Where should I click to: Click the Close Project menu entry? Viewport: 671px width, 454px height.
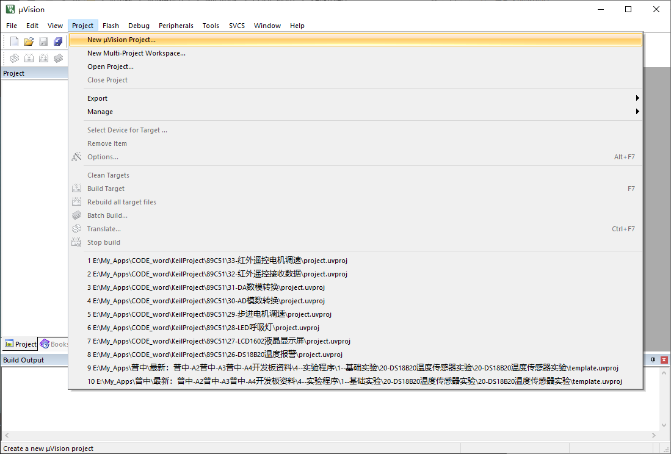tap(355, 80)
